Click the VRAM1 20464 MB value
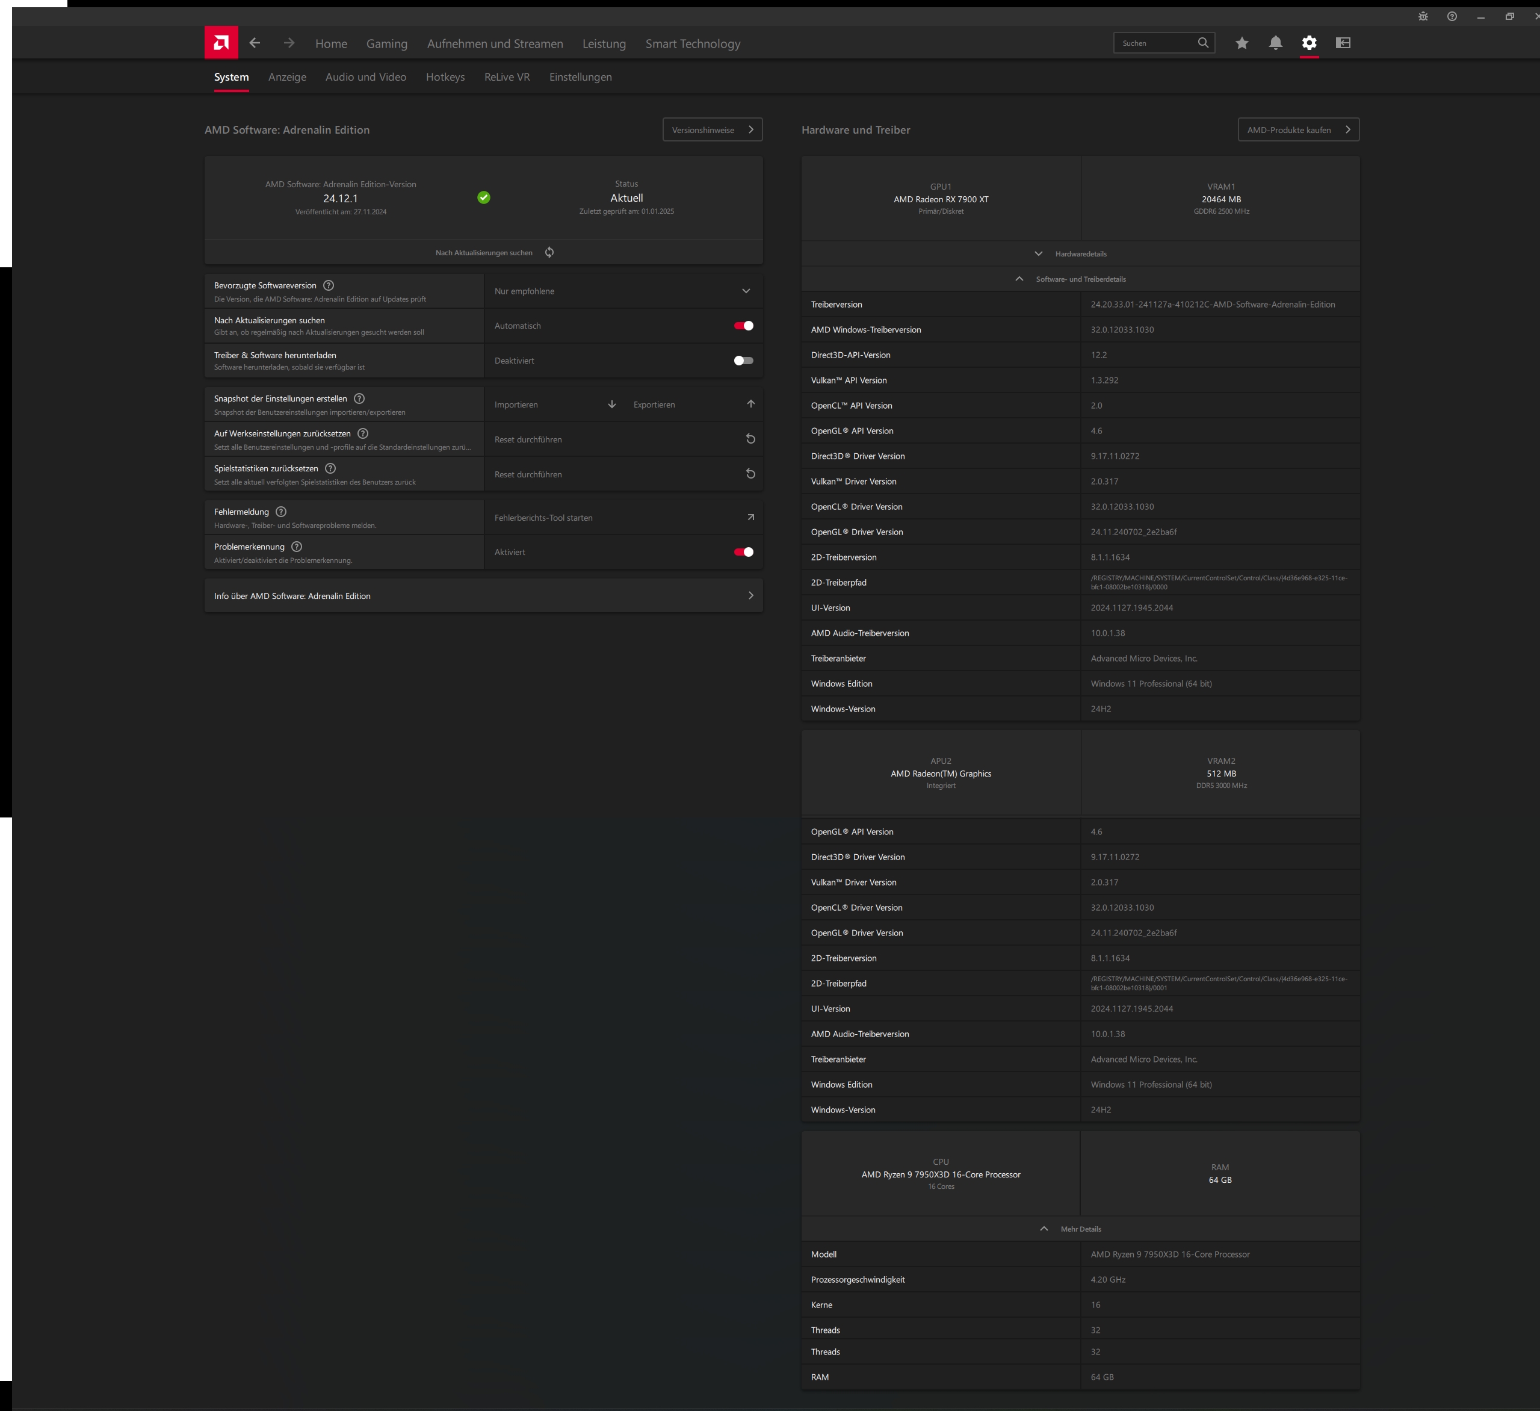The image size is (1540, 1411). click(x=1220, y=199)
